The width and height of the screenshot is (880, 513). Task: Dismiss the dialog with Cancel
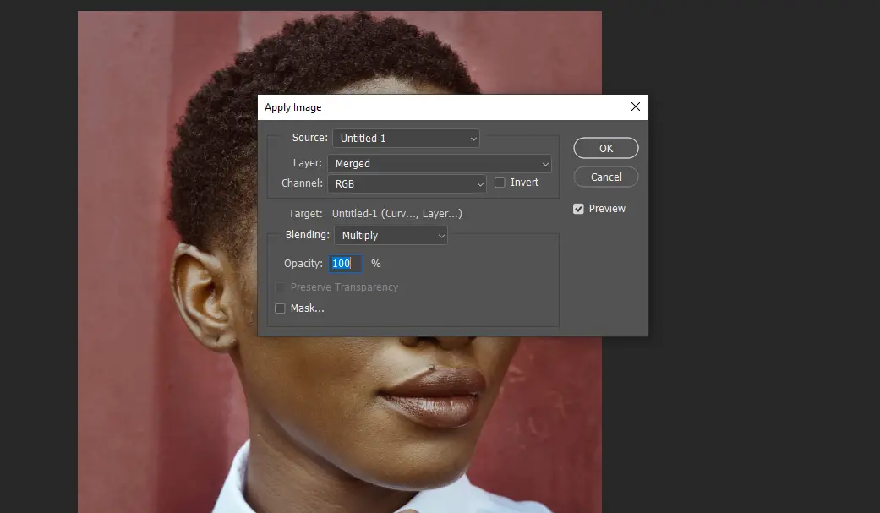tap(605, 177)
